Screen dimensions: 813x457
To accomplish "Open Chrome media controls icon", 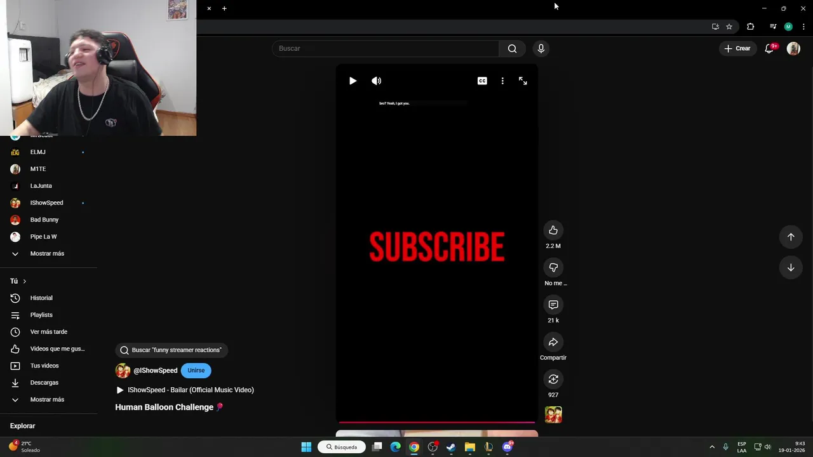I will coord(773,27).
